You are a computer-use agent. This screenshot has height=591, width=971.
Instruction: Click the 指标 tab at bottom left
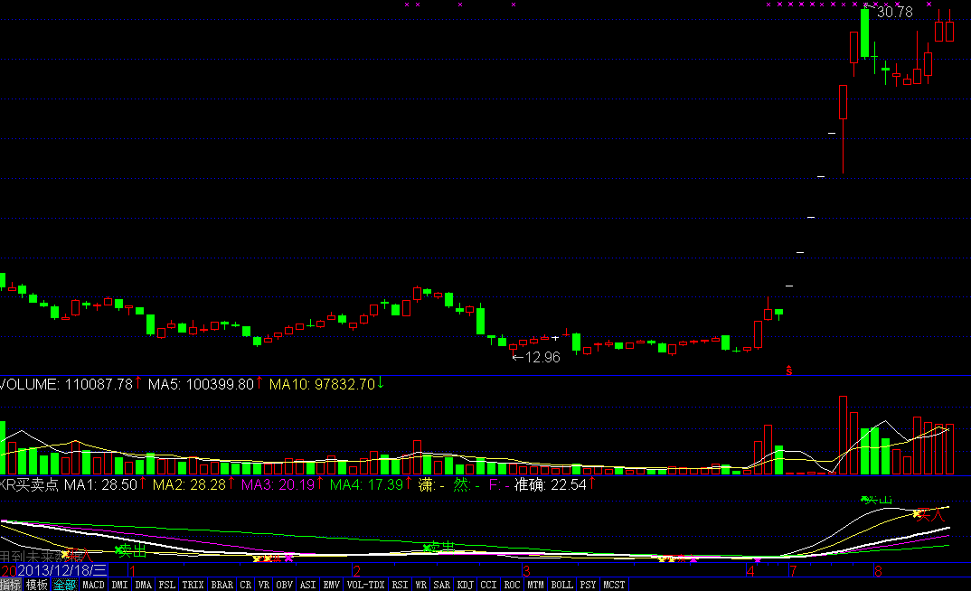click(11, 585)
